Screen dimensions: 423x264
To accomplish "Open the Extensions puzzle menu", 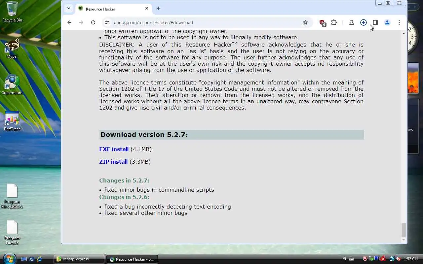I will [334, 22].
